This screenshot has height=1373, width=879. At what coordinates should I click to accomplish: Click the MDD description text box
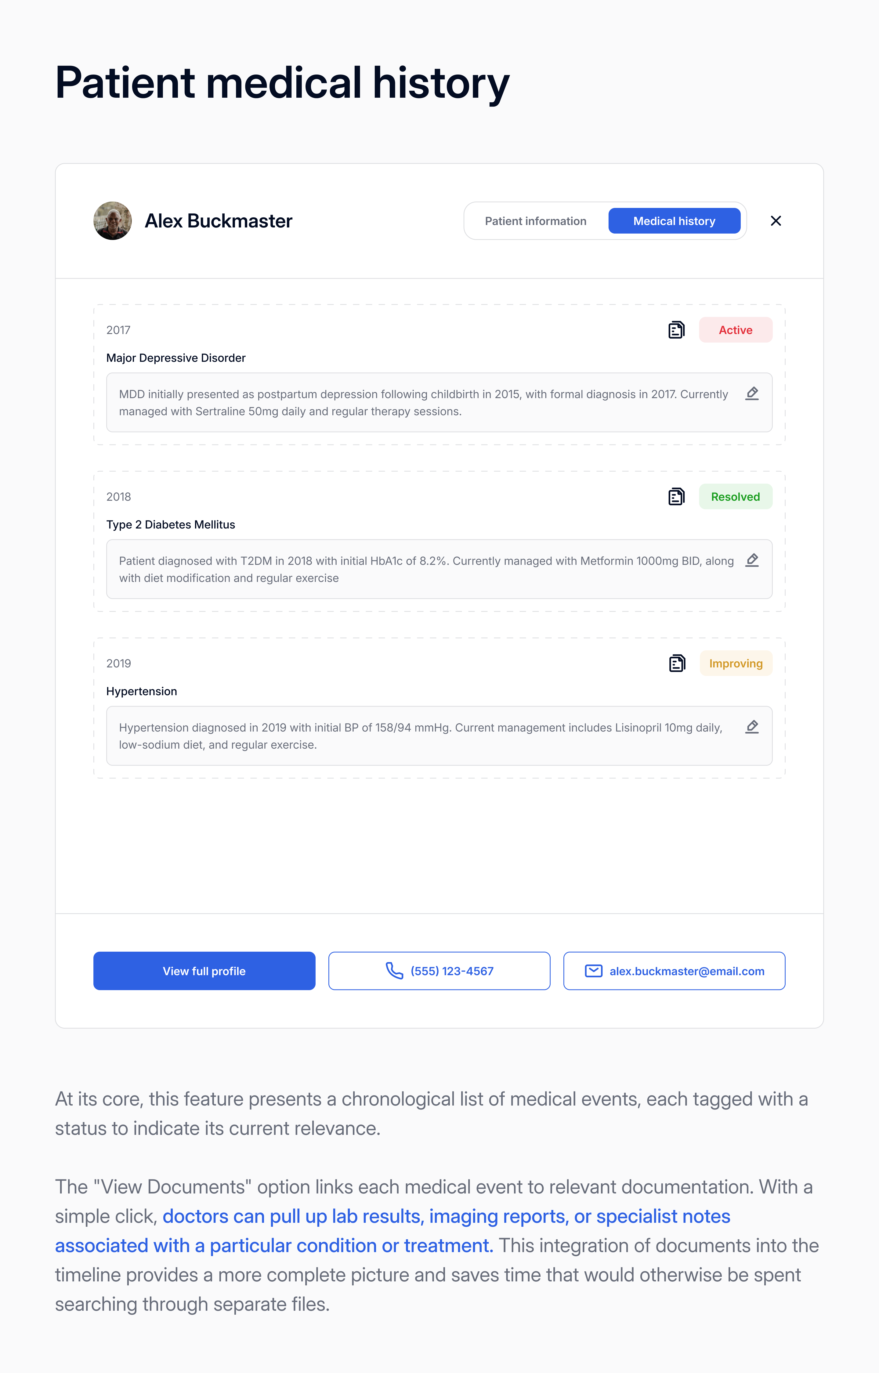422,402
